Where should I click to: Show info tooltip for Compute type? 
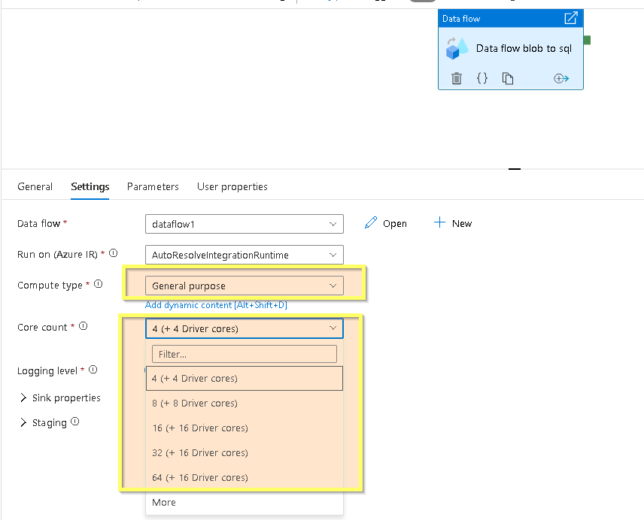(x=98, y=284)
